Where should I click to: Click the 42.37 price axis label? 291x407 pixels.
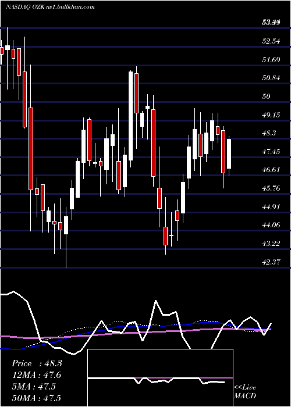point(271,262)
